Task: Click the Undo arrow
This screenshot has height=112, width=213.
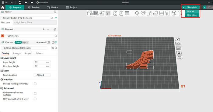Action: click(26, 2)
